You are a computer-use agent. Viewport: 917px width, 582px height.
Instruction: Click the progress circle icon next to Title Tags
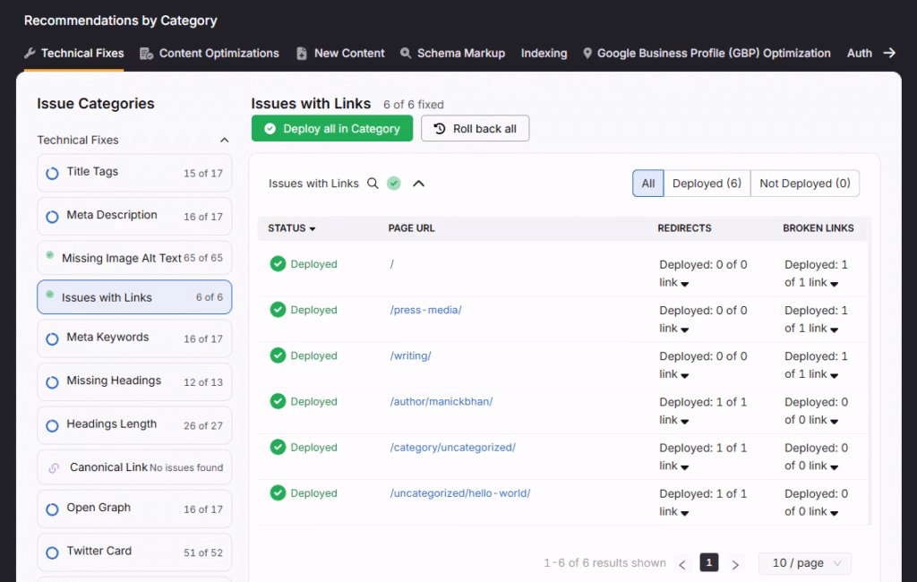click(52, 173)
